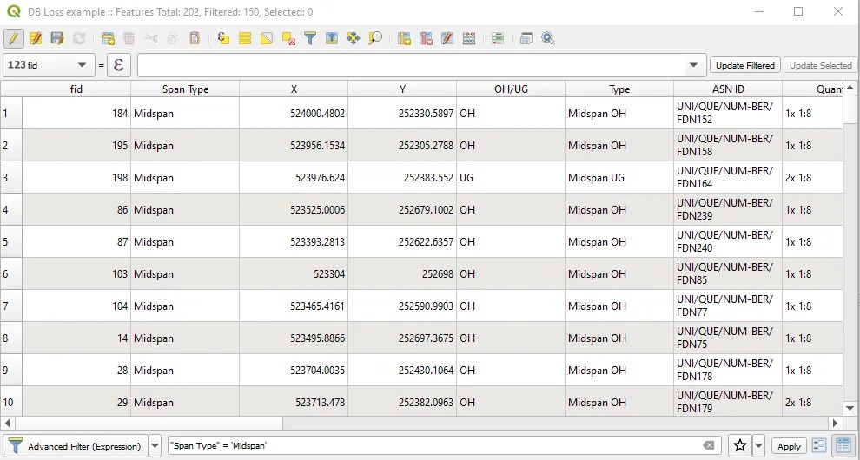Open the fid field dropdown
860x460 pixels.
point(49,65)
